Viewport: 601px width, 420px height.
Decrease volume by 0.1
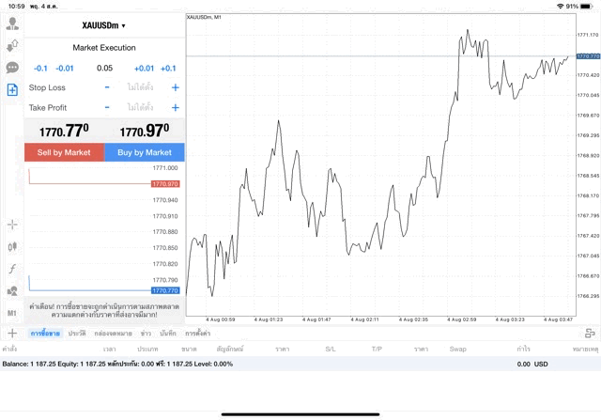(40, 69)
